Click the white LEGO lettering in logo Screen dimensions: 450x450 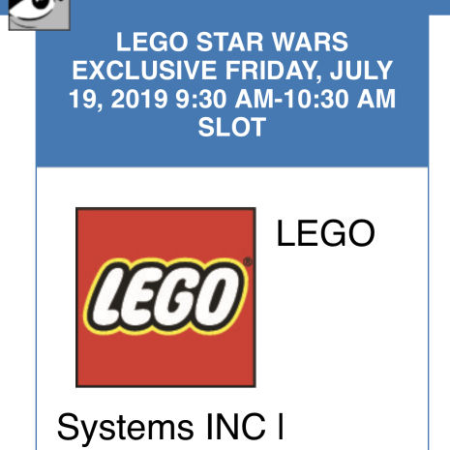(165, 297)
